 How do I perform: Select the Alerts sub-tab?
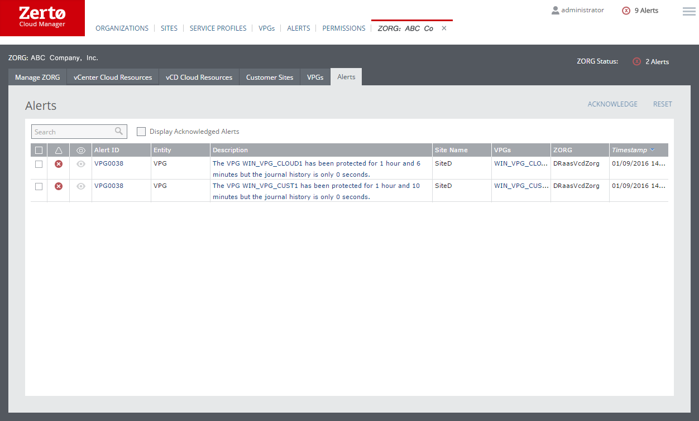[x=346, y=77]
